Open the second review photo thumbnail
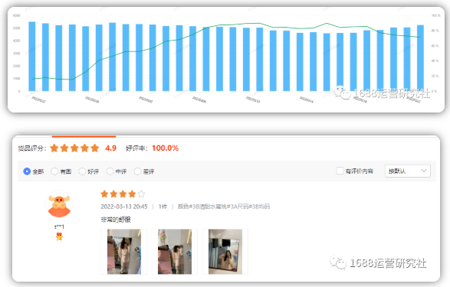The height and width of the screenshot is (287, 450). (175, 252)
